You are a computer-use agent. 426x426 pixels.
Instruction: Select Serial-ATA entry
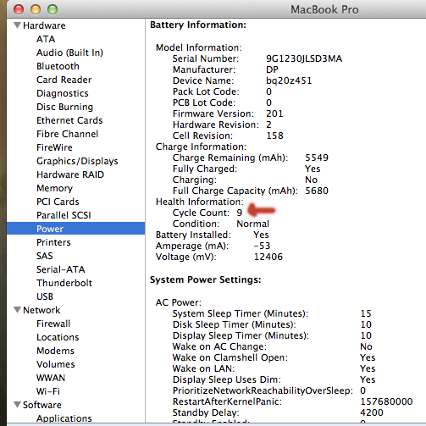click(61, 269)
